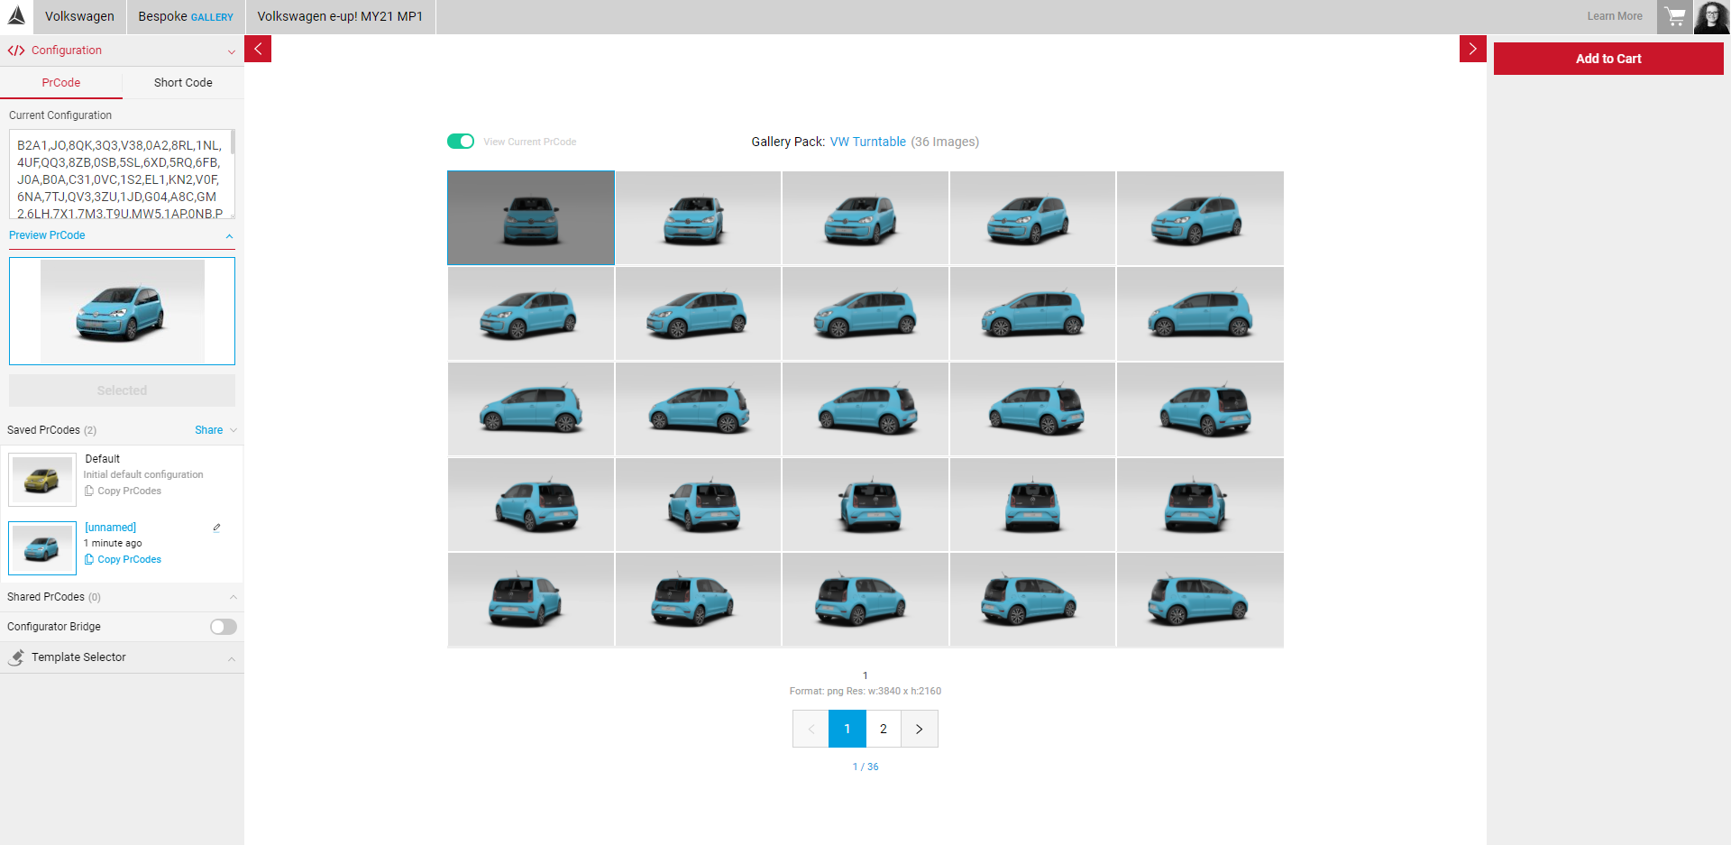Click the Learn More link
Image resolution: width=1731 pixels, height=845 pixels.
(1615, 16)
